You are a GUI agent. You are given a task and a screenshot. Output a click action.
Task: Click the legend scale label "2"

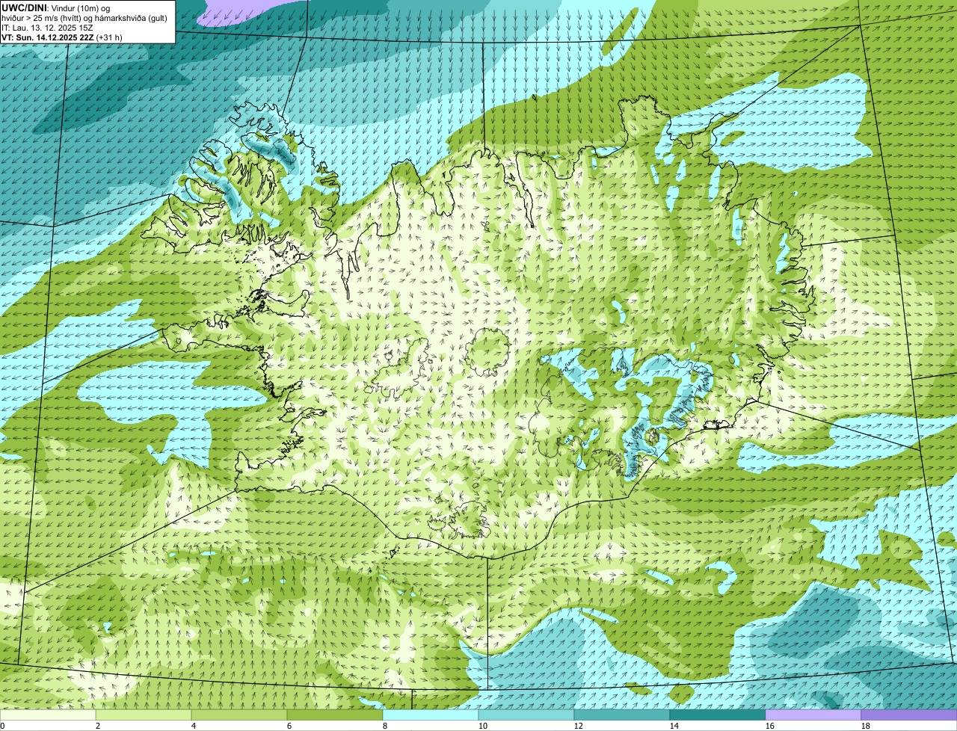point(98,726)
